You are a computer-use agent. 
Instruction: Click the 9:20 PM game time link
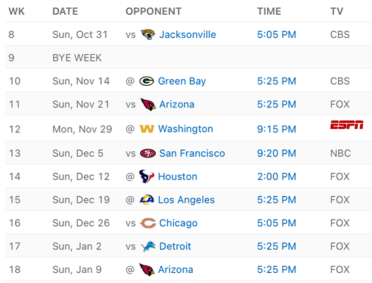pyautogui.click(x=277, y=153)
